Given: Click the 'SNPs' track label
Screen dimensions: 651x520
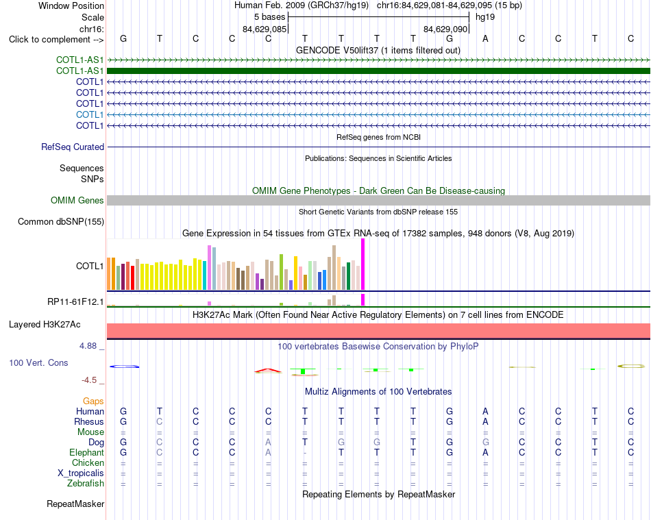Looking at the screenshot, I should click(93, 179).
